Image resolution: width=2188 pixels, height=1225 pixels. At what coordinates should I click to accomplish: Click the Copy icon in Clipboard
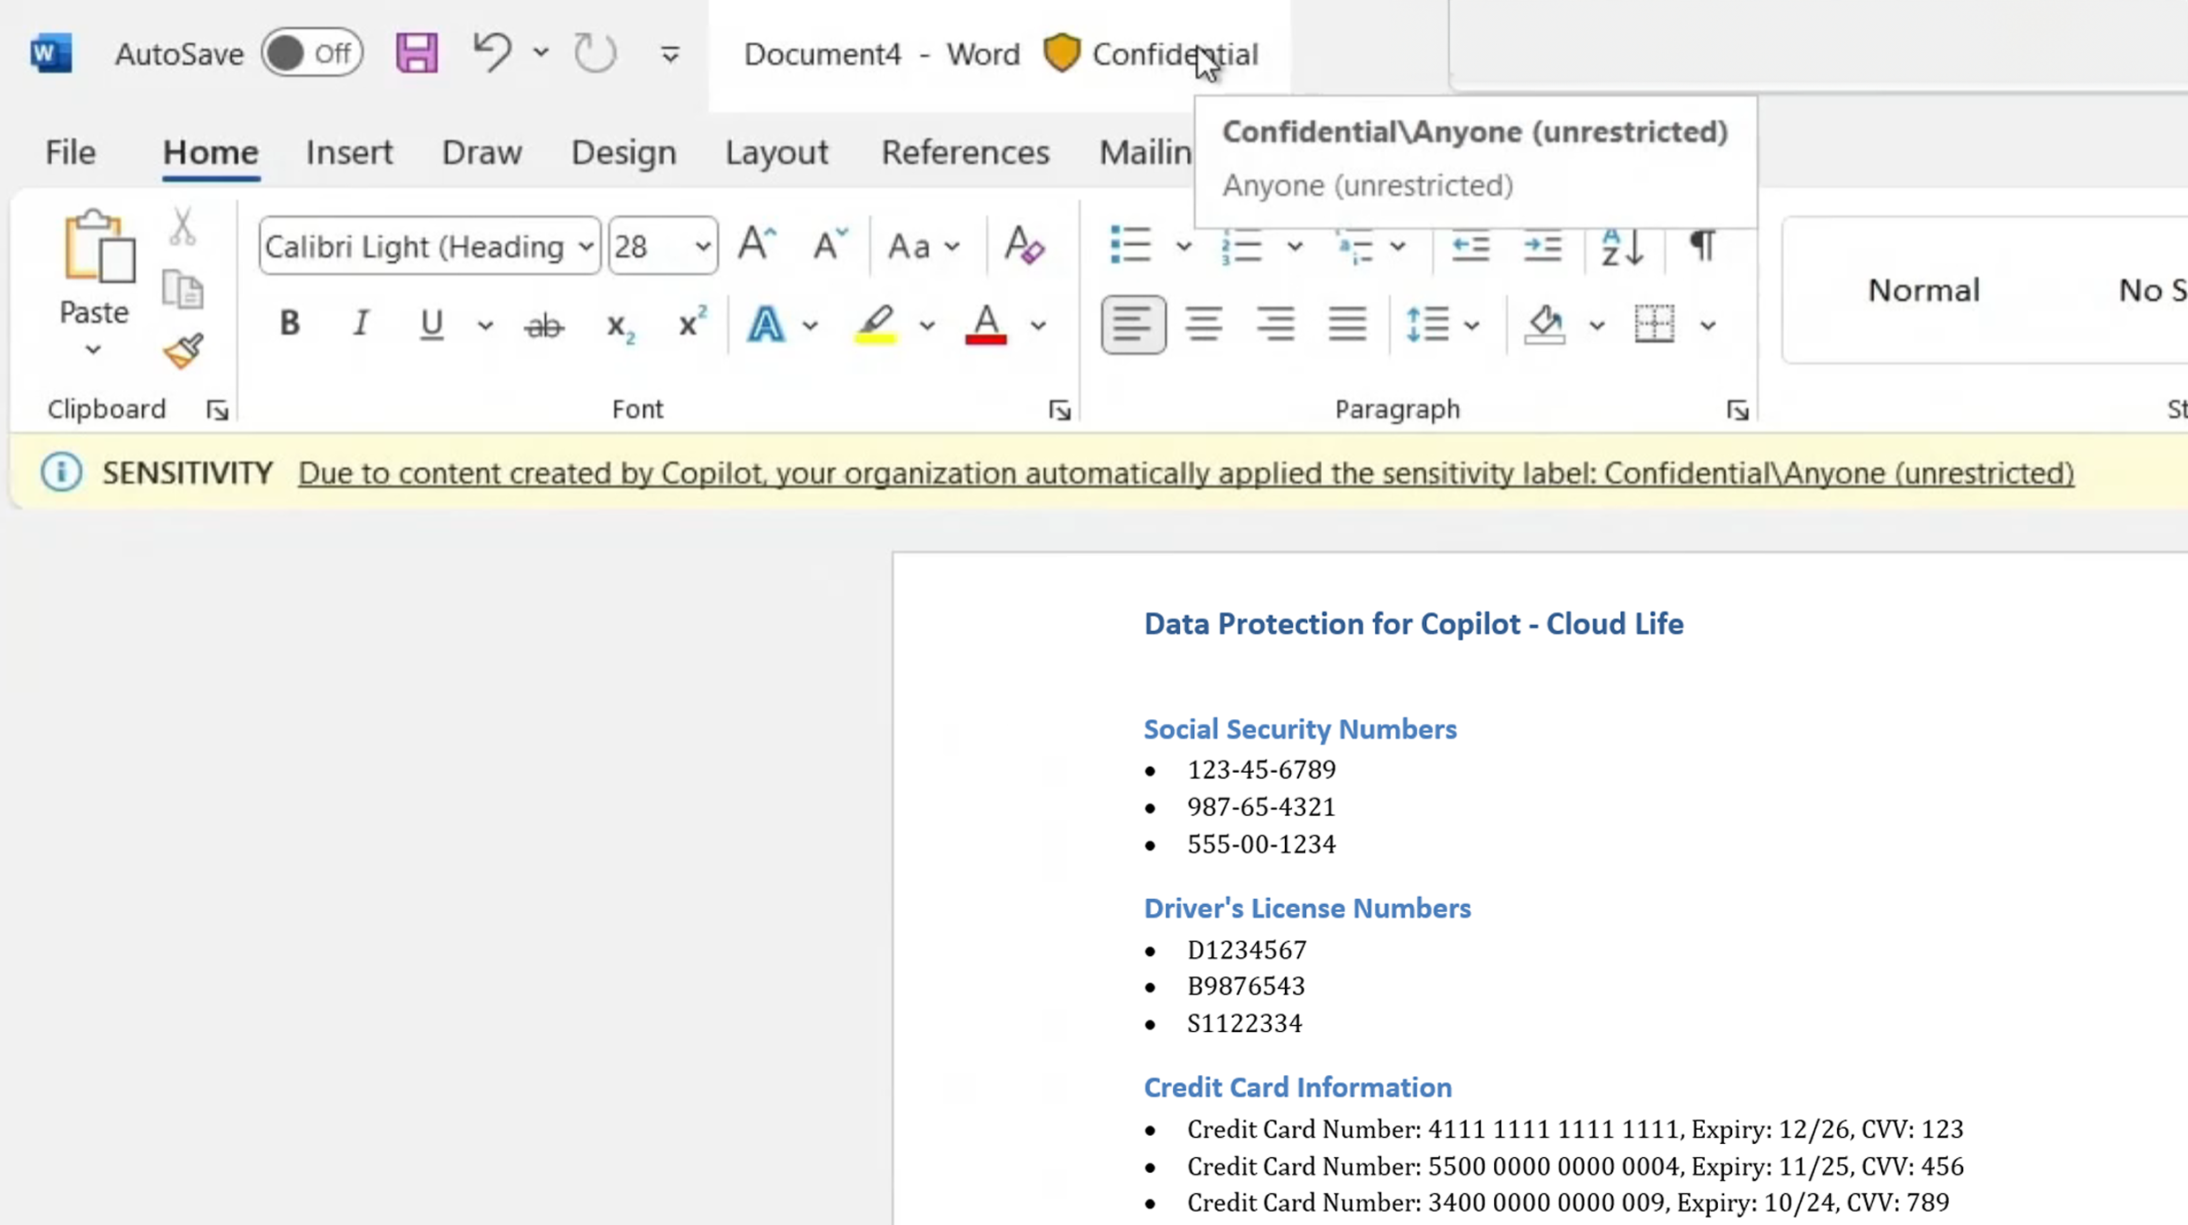coord(183,289)
